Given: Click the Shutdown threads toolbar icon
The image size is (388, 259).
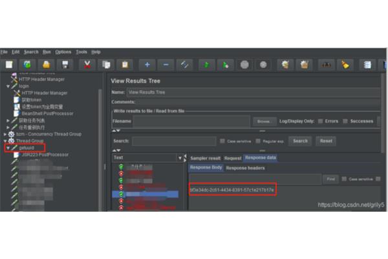Looking at the screenshot, I should coord(263,65).
